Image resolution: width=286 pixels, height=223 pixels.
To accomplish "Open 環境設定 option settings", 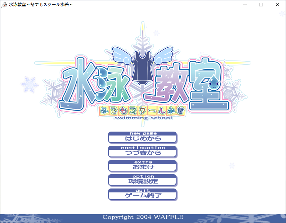I will (142, 180).
